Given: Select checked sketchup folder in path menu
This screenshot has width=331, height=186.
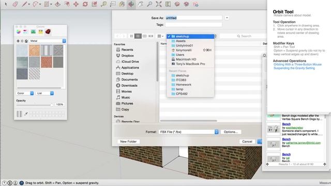Looking at the screenshot, I should [x=190, y=36].
